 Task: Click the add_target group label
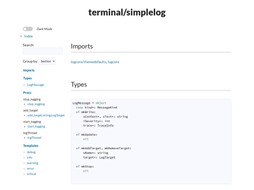(x=31, y=111)
